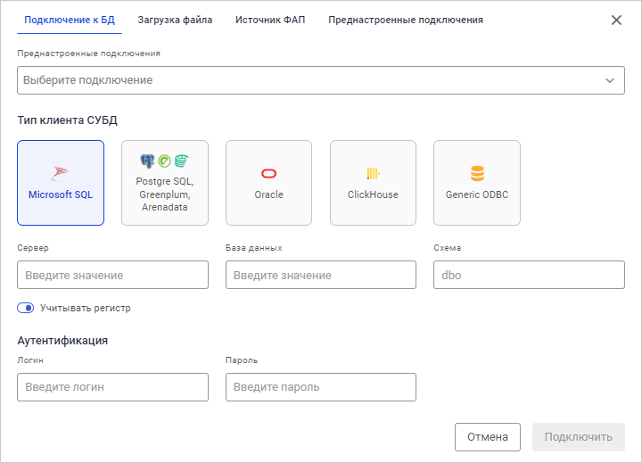The image size is (642, 463).
Task: Choose the Postgre SQL, Greenplum, Arenadata tile
Action: (165, 161)
